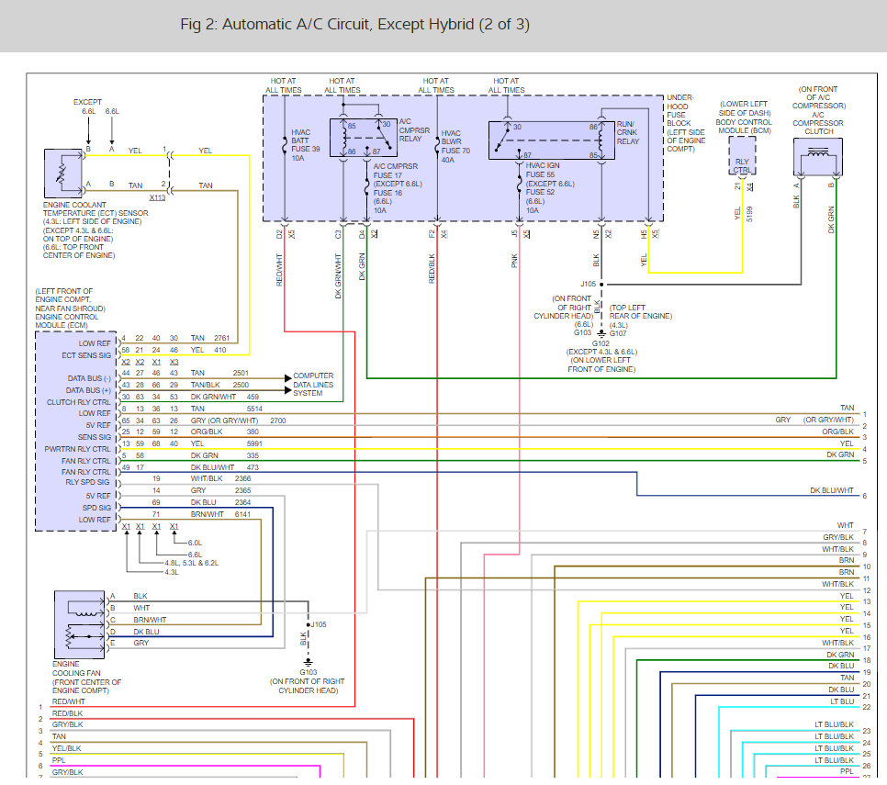The image size is (887, 785).
Task: Click the 'TAN/BLK 2500' wire label
Action: (x=219, y=385)
